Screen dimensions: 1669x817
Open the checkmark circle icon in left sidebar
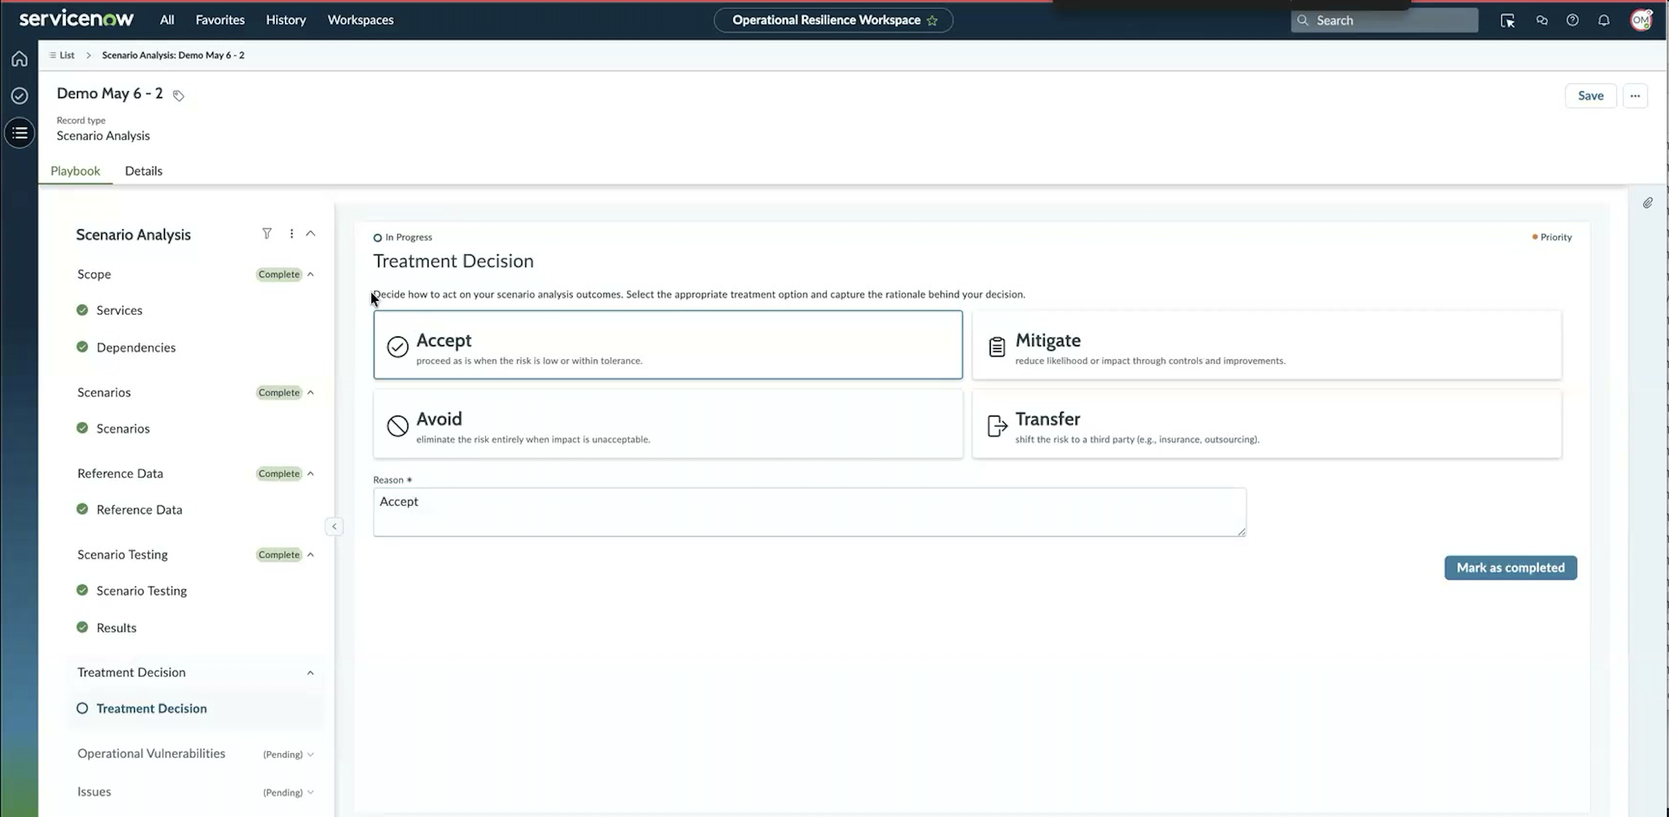coord(20,96)
